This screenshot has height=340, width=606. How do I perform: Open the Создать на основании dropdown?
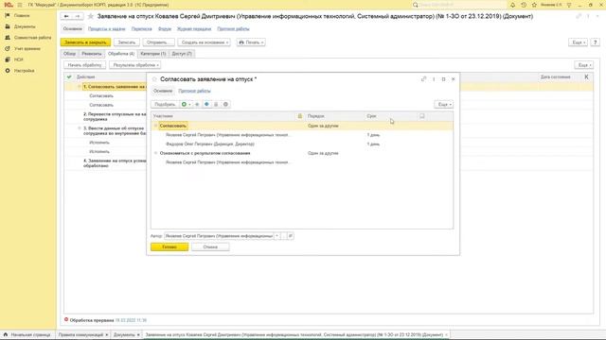click(205, 42)
